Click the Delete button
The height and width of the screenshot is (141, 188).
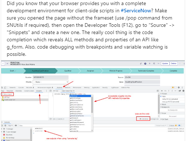174,63
